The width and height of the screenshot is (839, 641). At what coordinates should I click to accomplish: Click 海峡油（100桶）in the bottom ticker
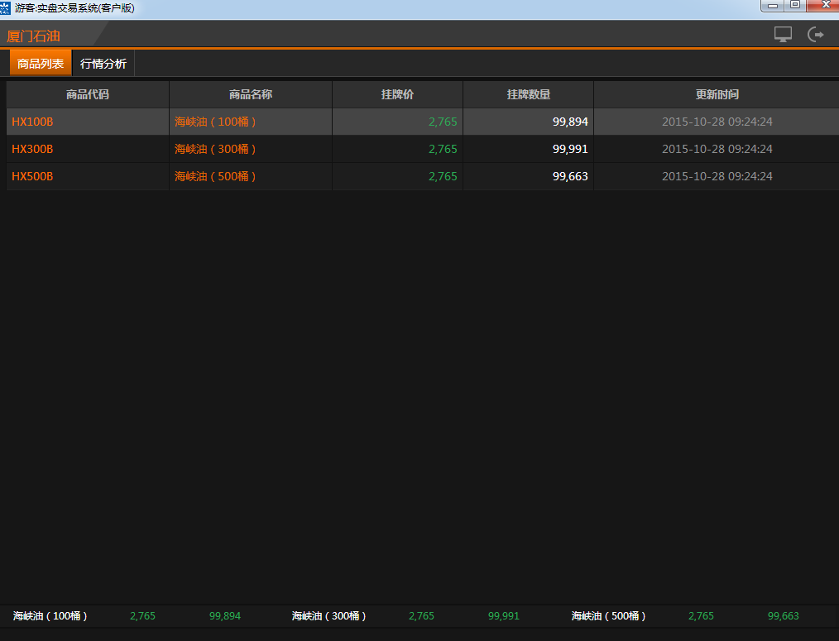[x=50, y=616]
